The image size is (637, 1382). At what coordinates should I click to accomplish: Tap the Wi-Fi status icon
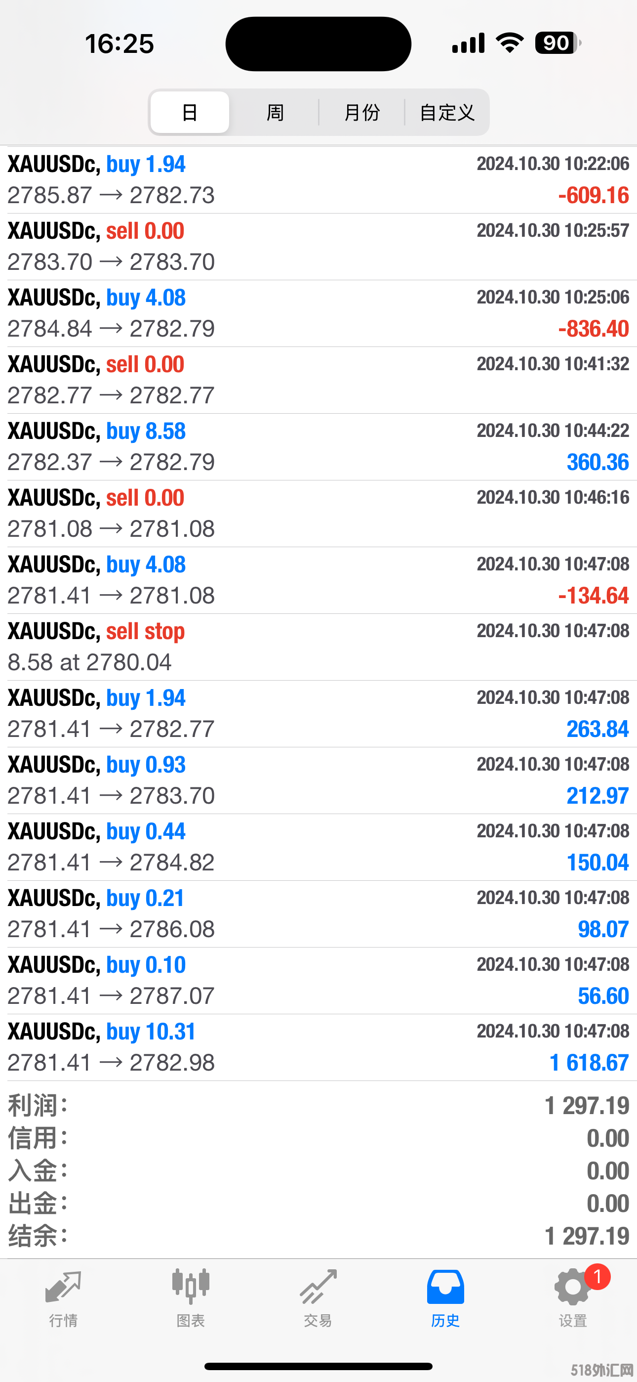510,43
